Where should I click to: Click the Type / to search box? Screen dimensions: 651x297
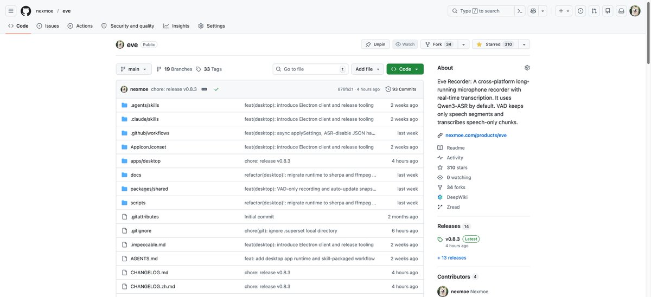(481, 11)
